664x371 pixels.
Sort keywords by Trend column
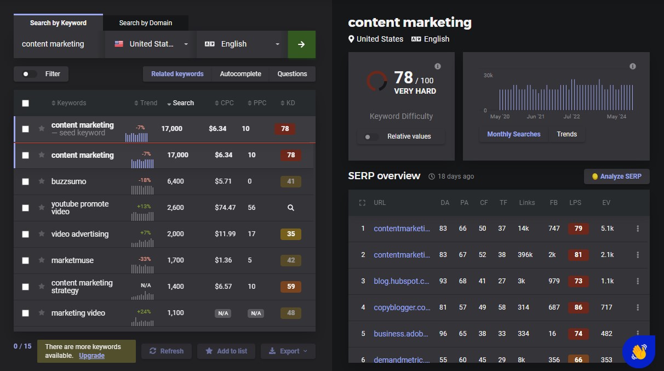(x=146, y=103)
